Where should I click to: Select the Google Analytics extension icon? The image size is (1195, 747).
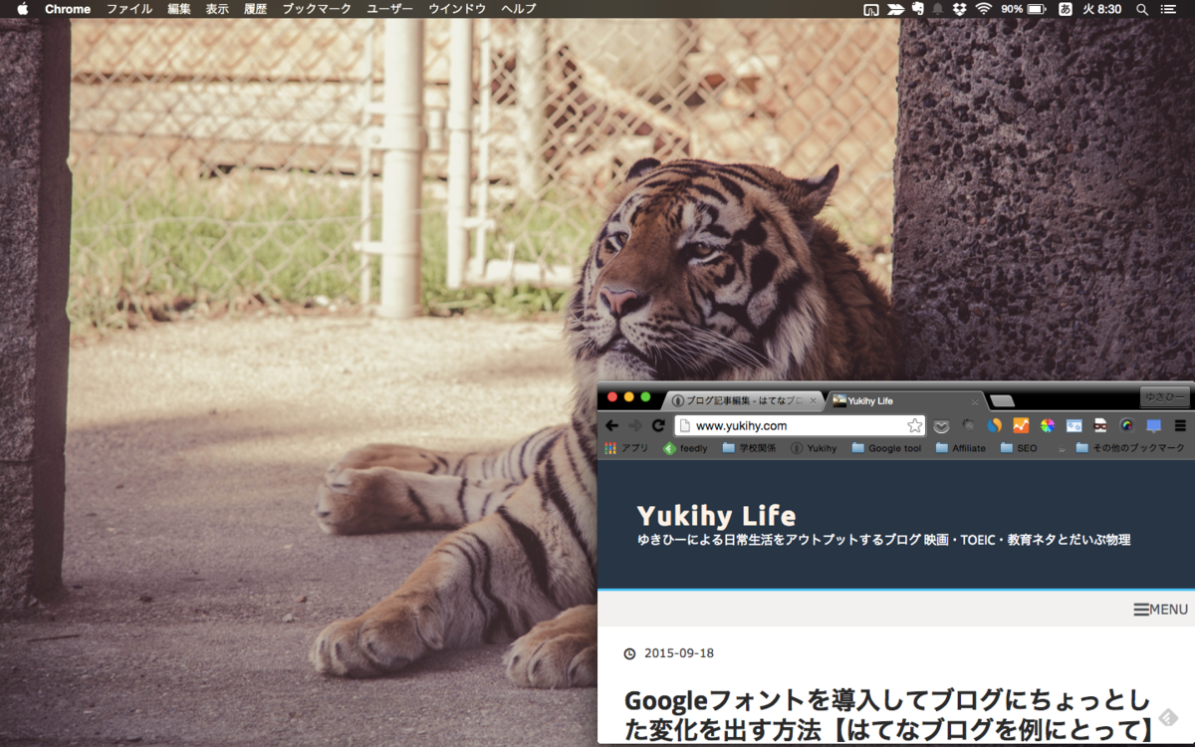click(x=1021, y=425)
